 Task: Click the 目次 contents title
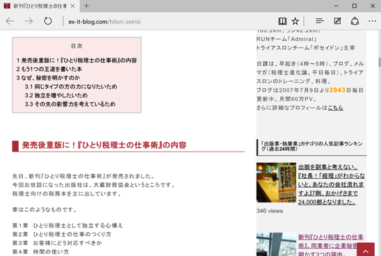click(x=76, y=46)
